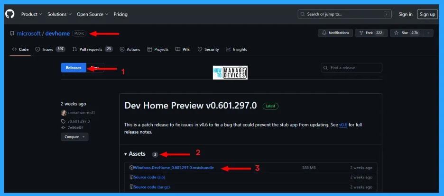Click the package icon beside msixbundle
This screenshot has width=444, height=196.
click(131, 168)
